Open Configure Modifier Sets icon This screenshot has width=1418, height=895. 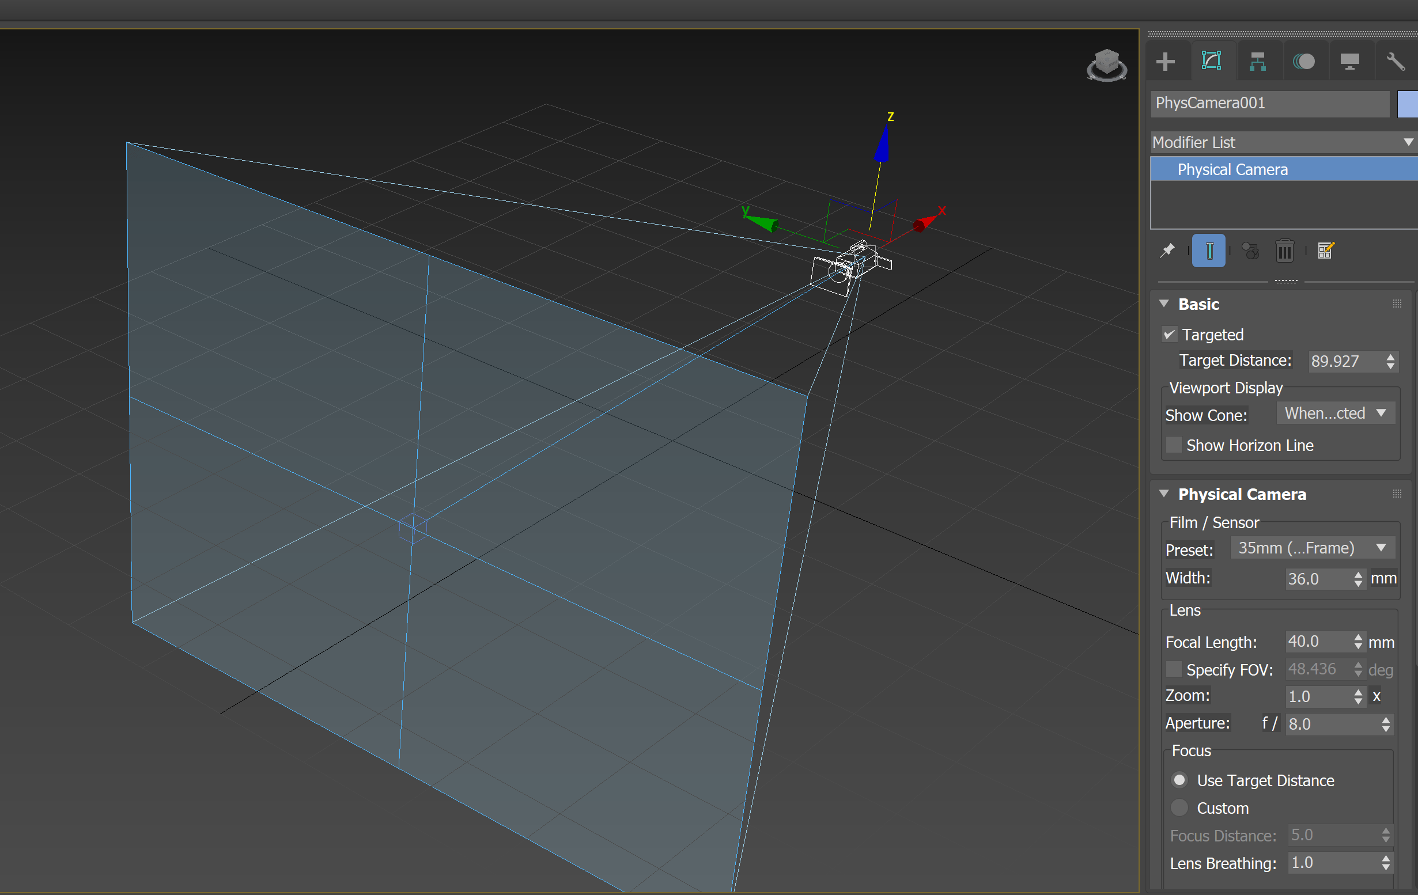[1326, 251]
